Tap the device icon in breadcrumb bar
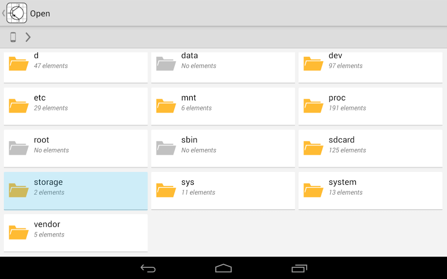 13,37
